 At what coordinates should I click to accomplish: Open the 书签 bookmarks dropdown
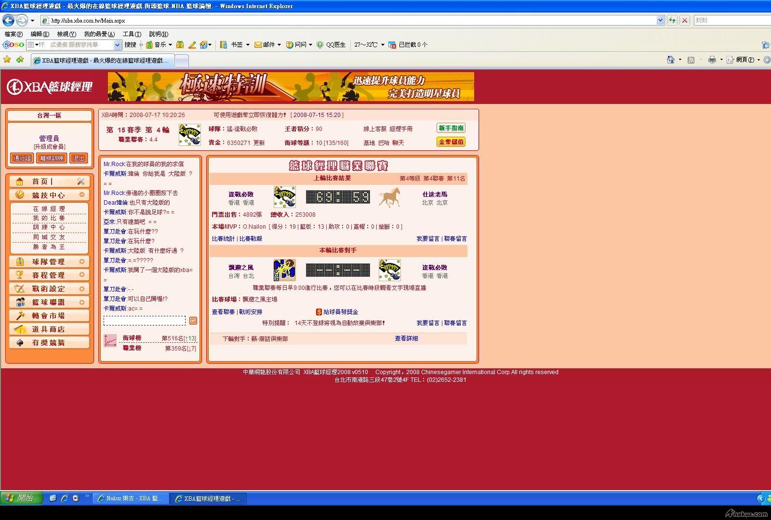coord(248,45)
